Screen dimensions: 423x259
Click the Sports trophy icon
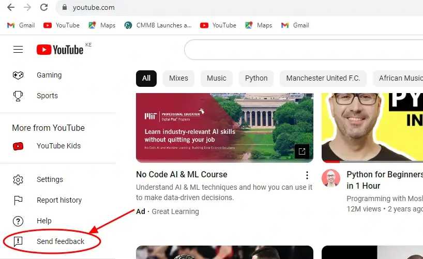(18, 96)
